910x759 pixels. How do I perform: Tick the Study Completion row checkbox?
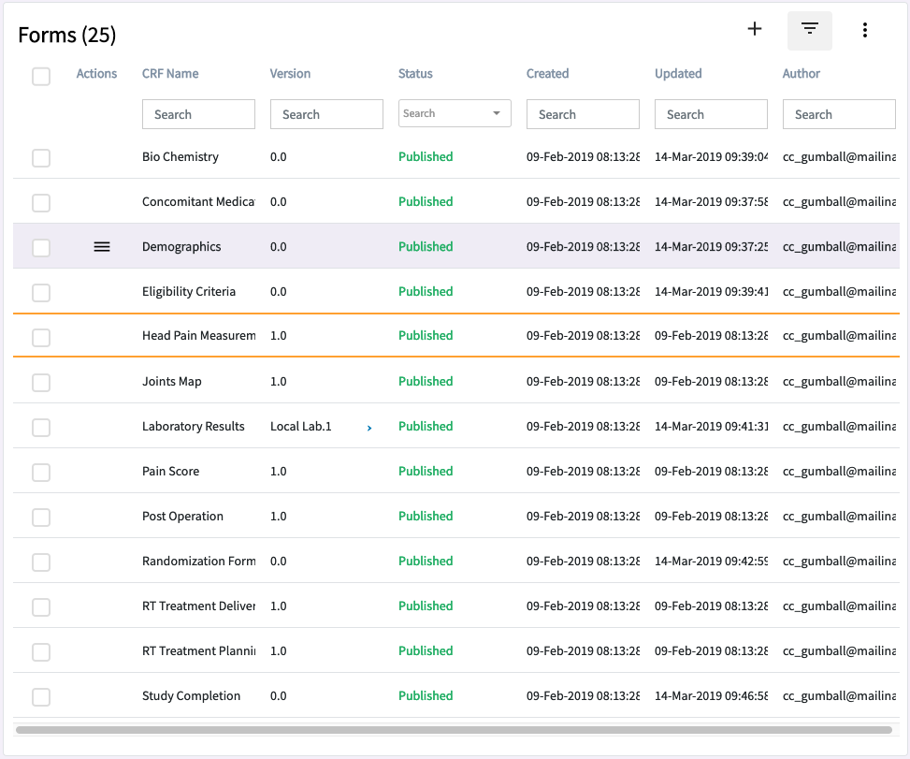41,696
